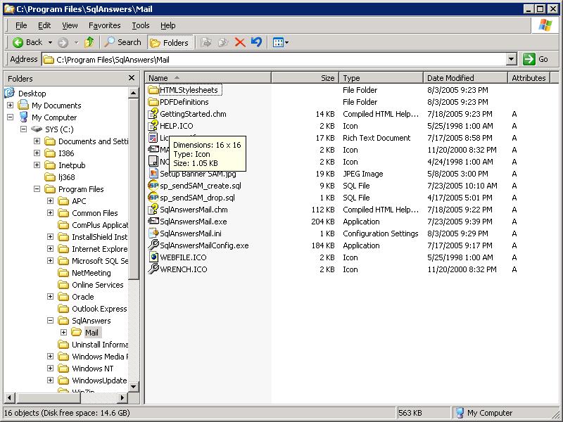Viewport: 563px width, 422px height.
Task: Select the HTMLStylesheets folder icon
Action: [x=153, y=90]
